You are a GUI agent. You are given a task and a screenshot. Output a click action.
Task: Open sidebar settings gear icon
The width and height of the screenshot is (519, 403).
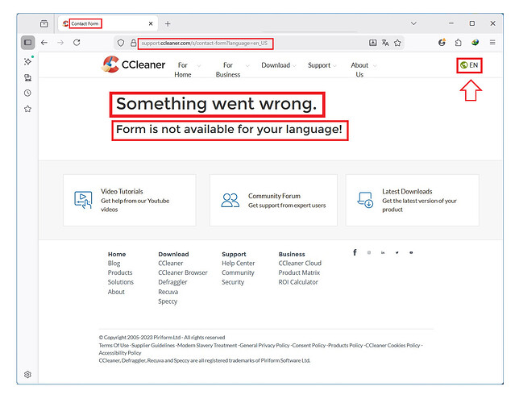[x=27, y=375]
